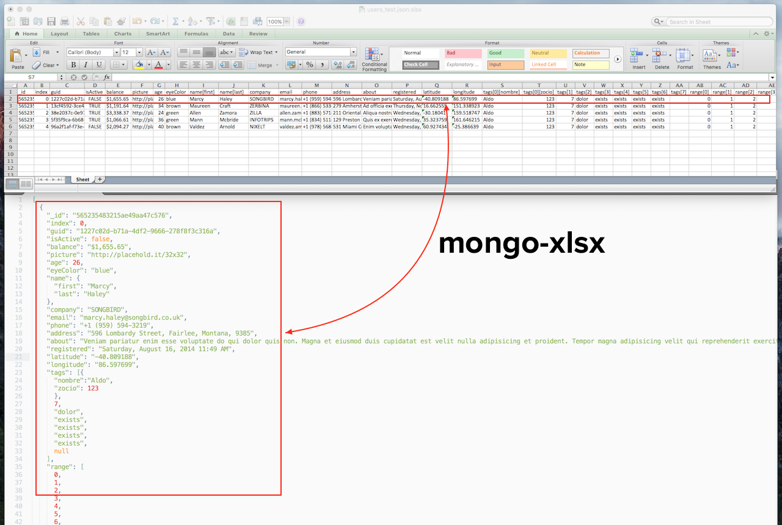This screenshot has width=782, height=525.
Task: Apply the Good cell style swatch
Action: [x=506, y=53]
